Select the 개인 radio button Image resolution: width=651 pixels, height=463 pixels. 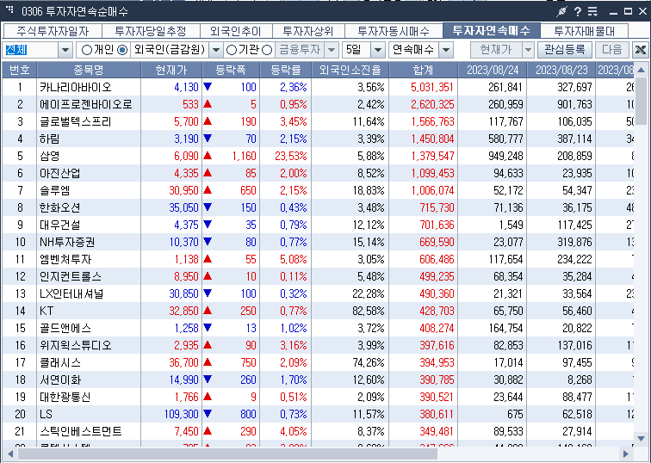click(87, 50)
